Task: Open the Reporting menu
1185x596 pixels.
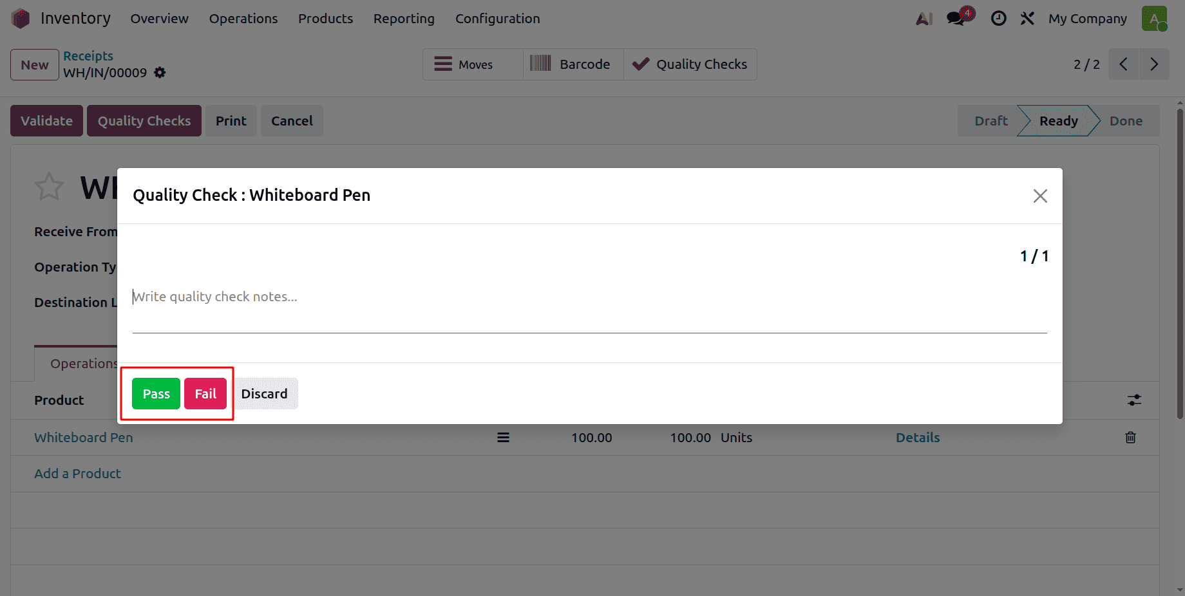Action: (404, 19)
